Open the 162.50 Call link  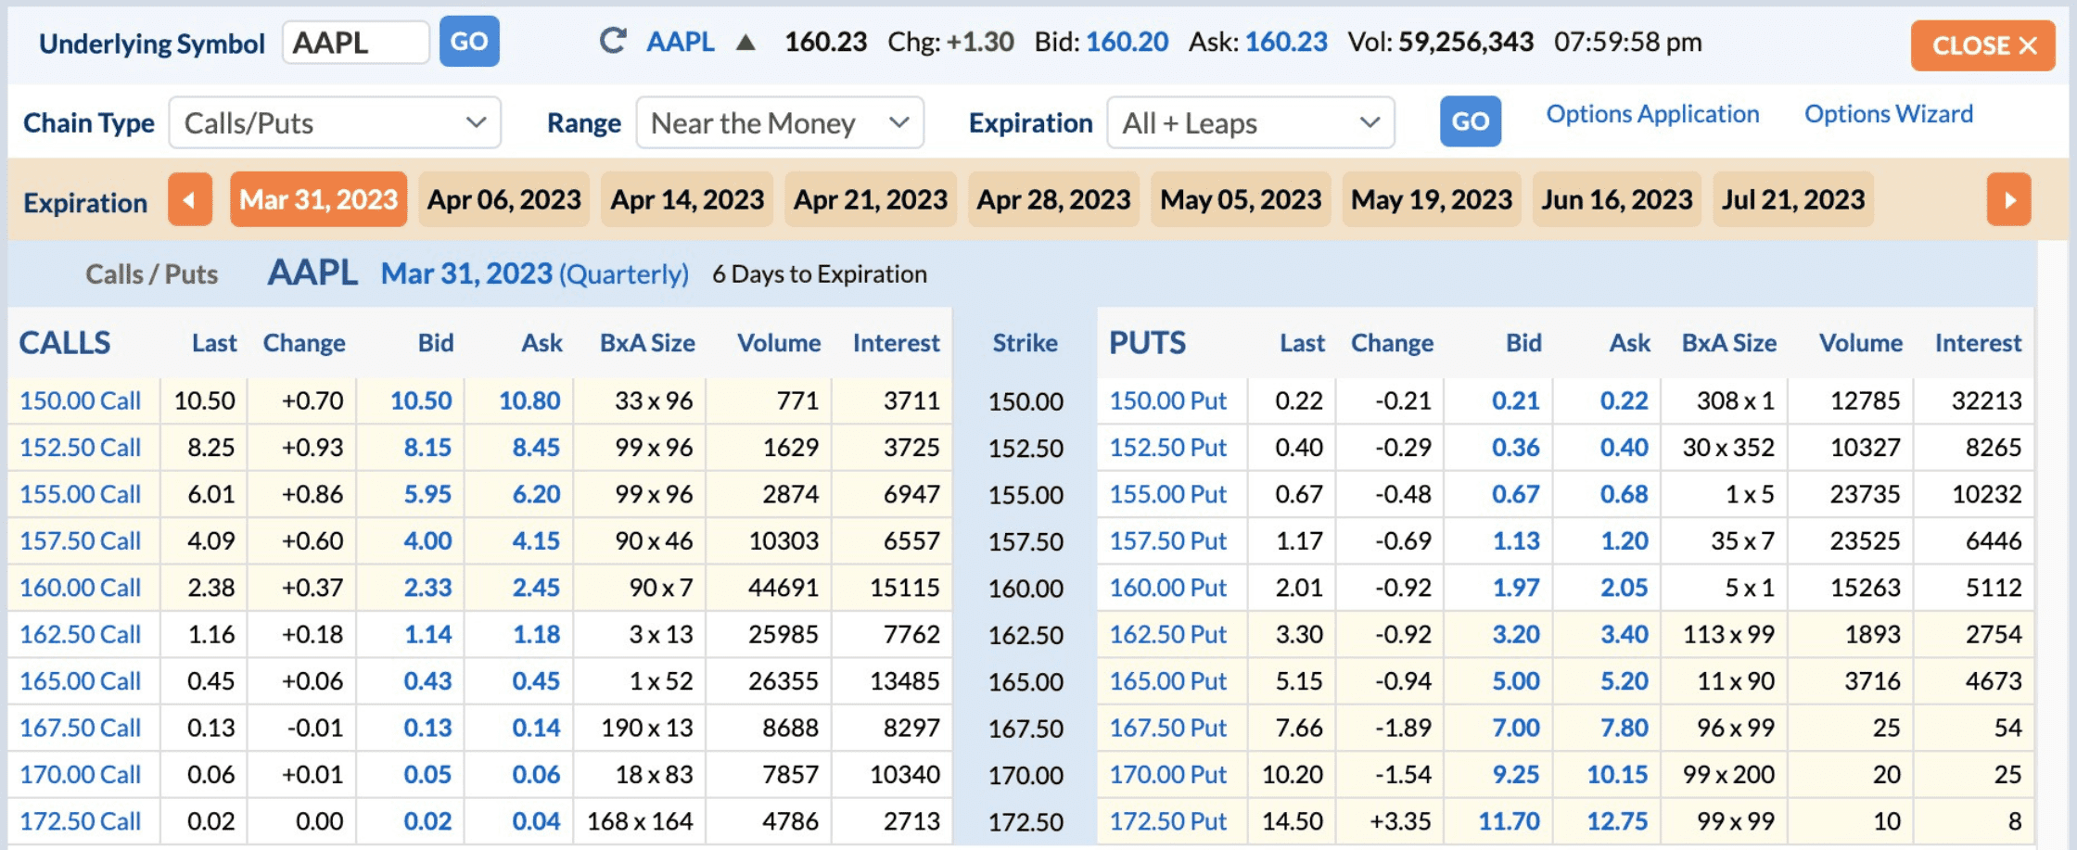[81, 634]
